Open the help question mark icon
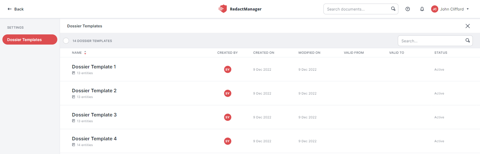Screen dimensions: 480x154 (x=408, y=9)
